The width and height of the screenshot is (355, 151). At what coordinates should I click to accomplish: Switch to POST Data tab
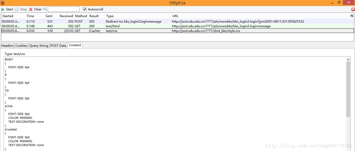[x=58, y=45]
